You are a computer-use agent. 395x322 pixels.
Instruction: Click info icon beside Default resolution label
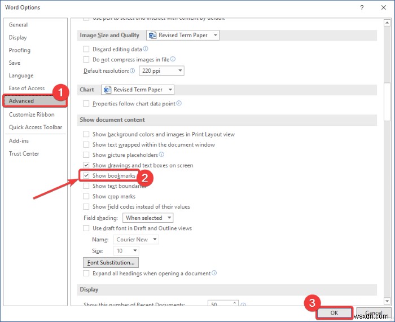click(x=133, y=70)
